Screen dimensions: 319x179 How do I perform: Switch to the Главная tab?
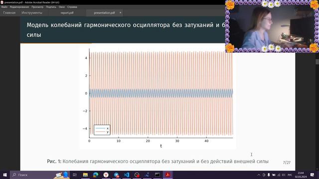click(x=9, y=12)
